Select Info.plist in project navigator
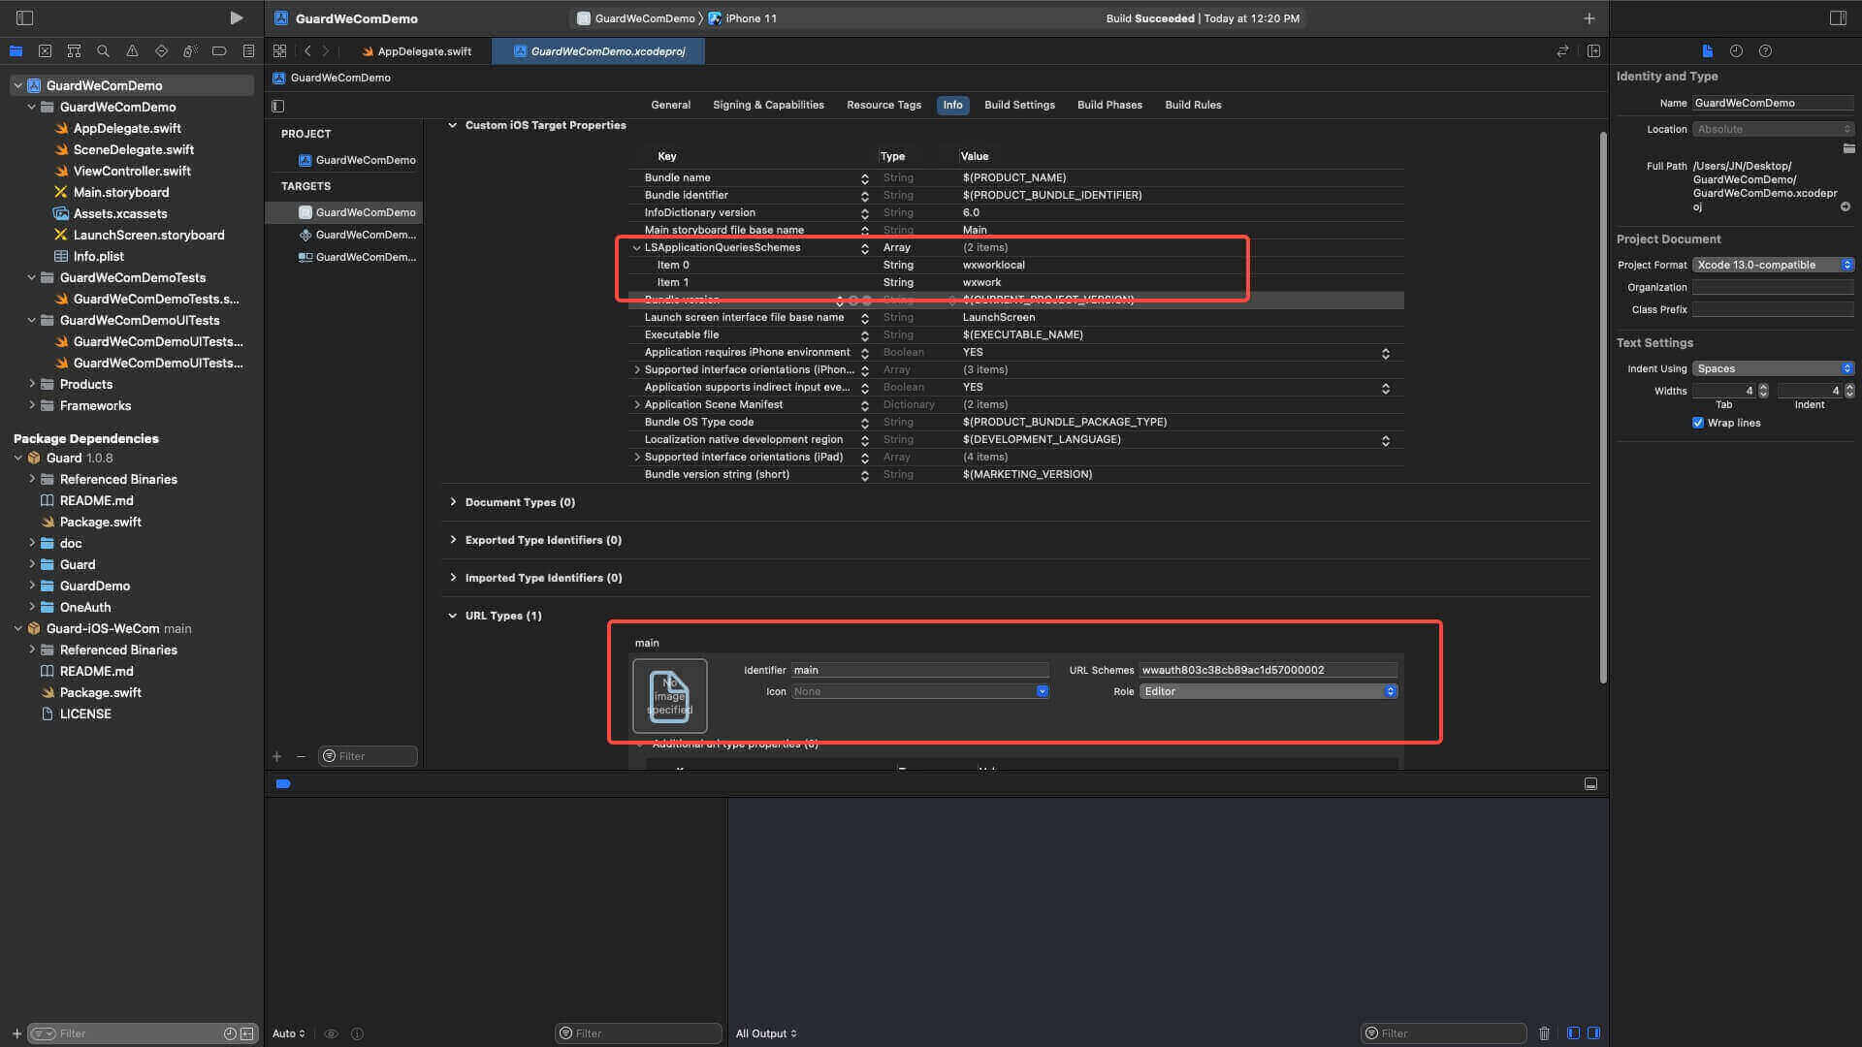Image resolution: width=1862 pixels, height=1047 pixels. pyautogui.click(x=98, y=256)
